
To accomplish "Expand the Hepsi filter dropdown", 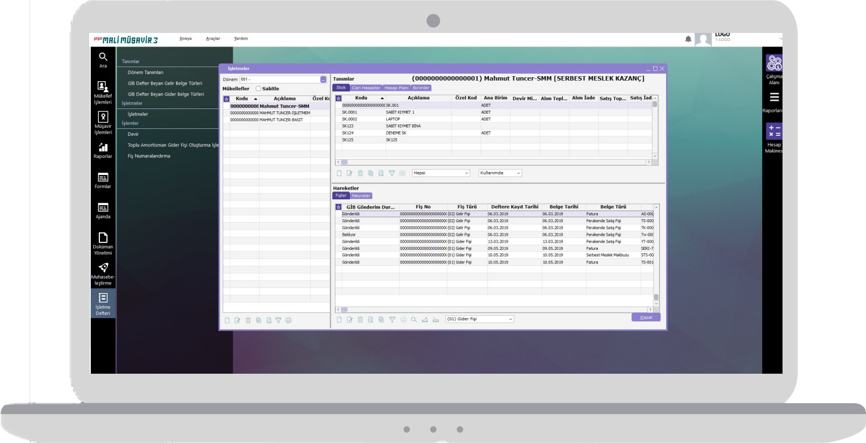I will [x=441, y=173].
